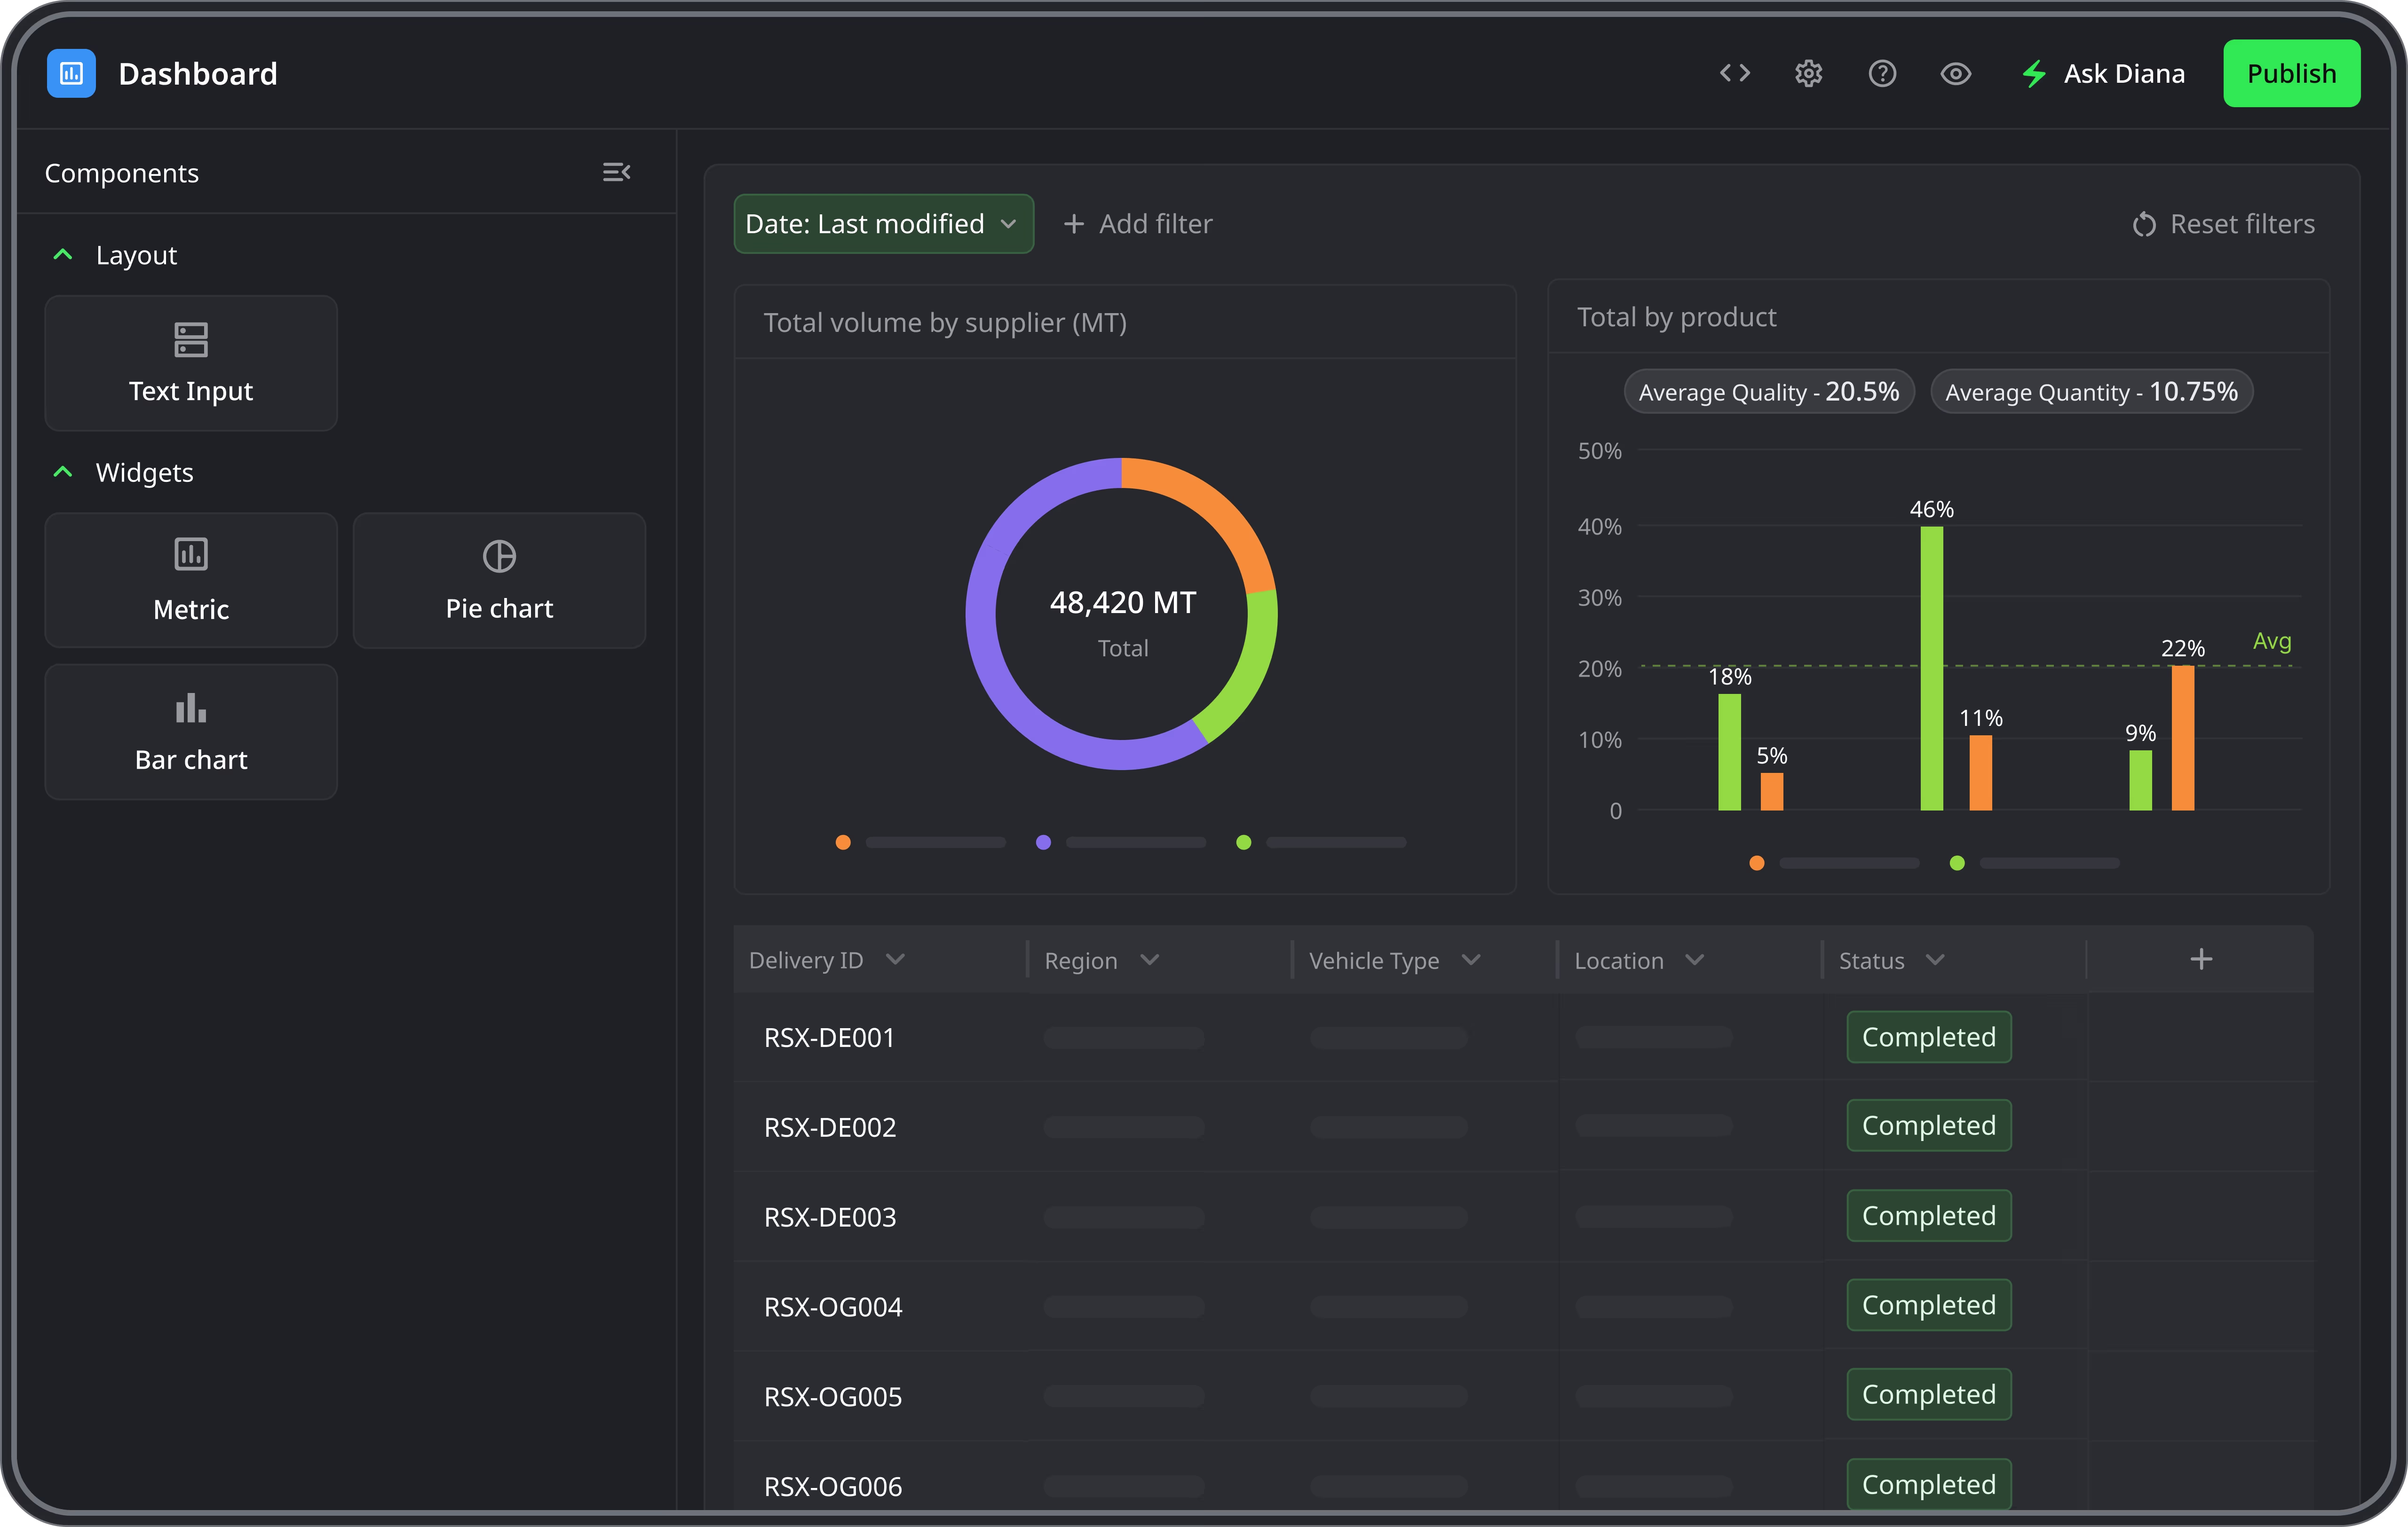Click Completed badge for RSX-DE001

1929,1037
